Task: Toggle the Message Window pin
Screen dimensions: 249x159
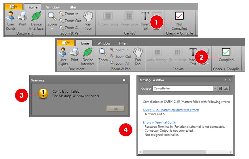Action: (225, 80)
